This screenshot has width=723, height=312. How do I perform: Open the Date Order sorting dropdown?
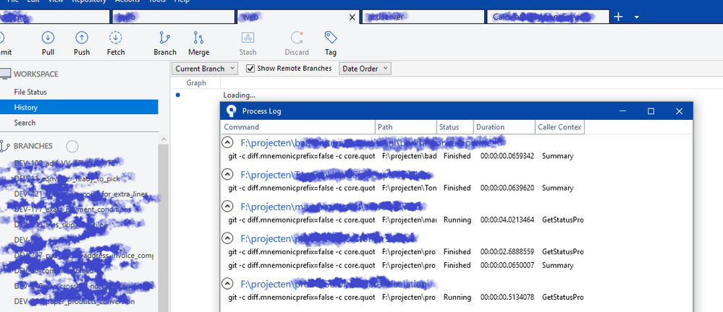365,69
